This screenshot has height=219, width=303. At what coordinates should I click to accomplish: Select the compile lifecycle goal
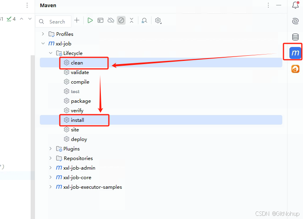tap(161, 82)
